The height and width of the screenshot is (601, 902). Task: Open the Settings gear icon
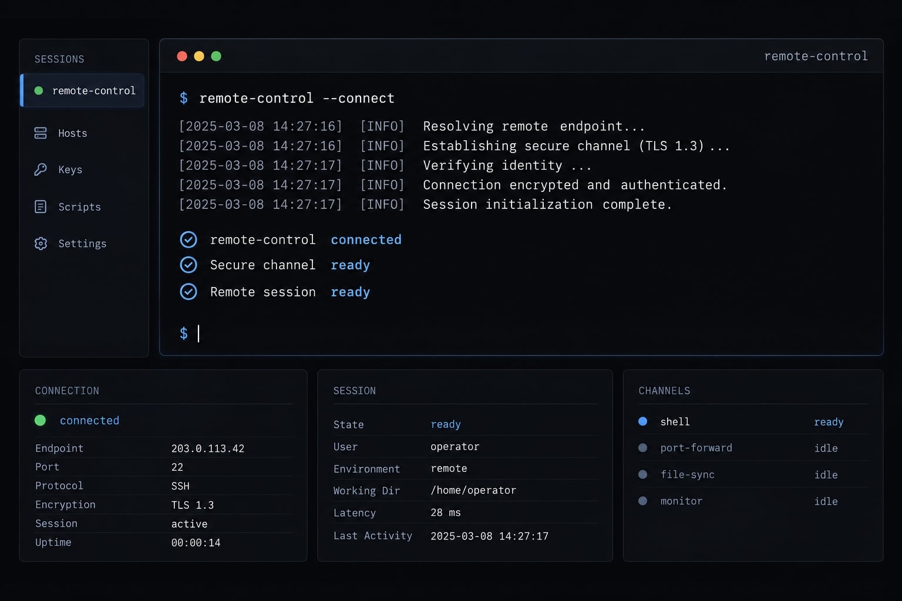[x=41, y=244]
